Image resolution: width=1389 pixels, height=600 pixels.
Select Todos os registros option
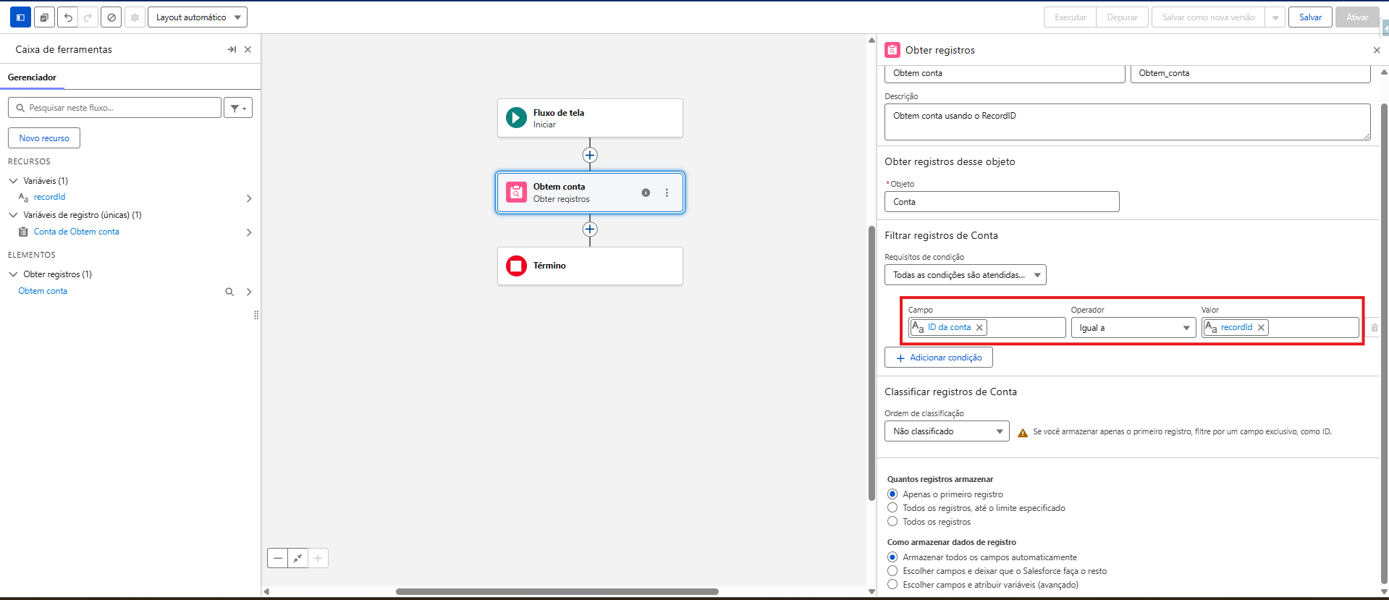tap(892, 522)
